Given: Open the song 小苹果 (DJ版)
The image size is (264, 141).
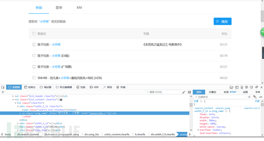Looking at the screenshot, I should [53, 56].
